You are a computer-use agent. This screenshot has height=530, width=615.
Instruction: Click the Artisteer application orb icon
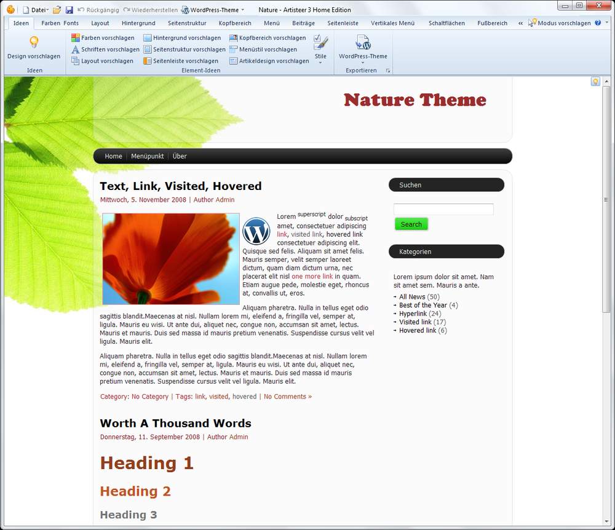click(10, 9)
